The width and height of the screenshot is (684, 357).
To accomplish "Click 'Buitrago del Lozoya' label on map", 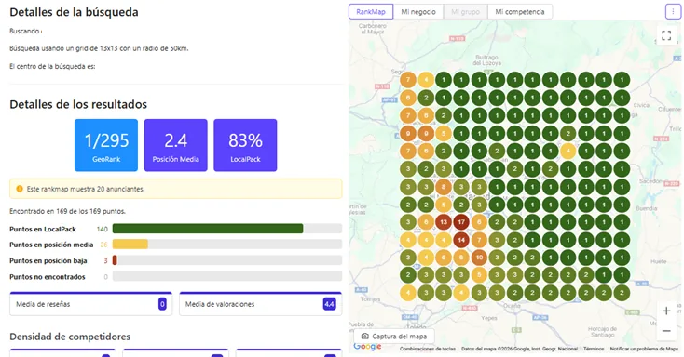I will pyautogui.click(x=486, y=60).
